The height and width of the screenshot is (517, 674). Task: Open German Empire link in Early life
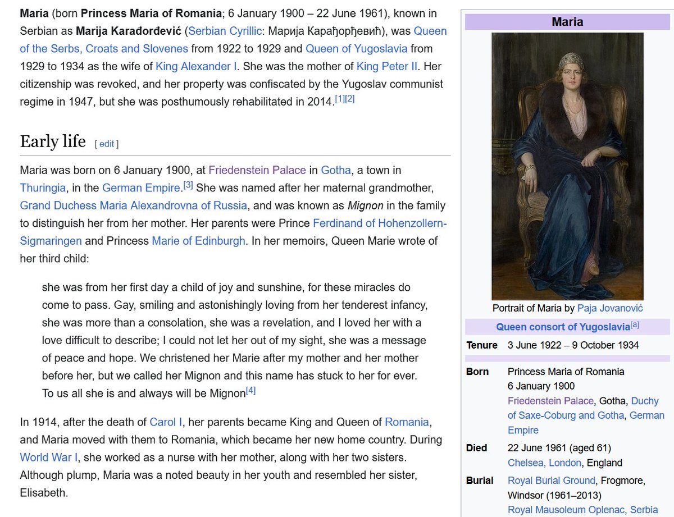142,188
